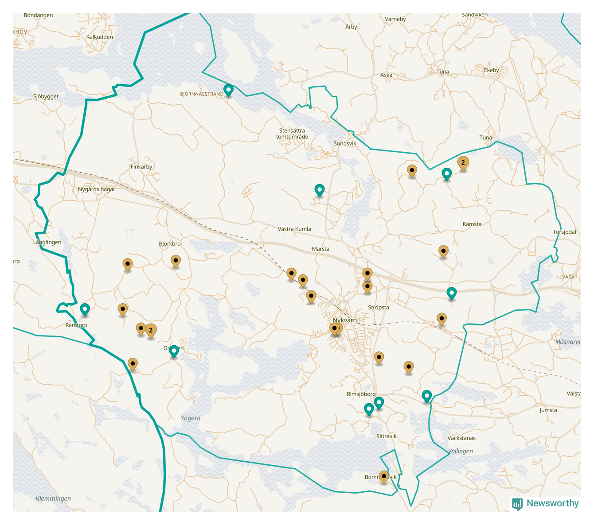This screenshot has height=525, width=594.
Task: Select the teal marker northwest of Vackstanäs
Action: (426, 396)
